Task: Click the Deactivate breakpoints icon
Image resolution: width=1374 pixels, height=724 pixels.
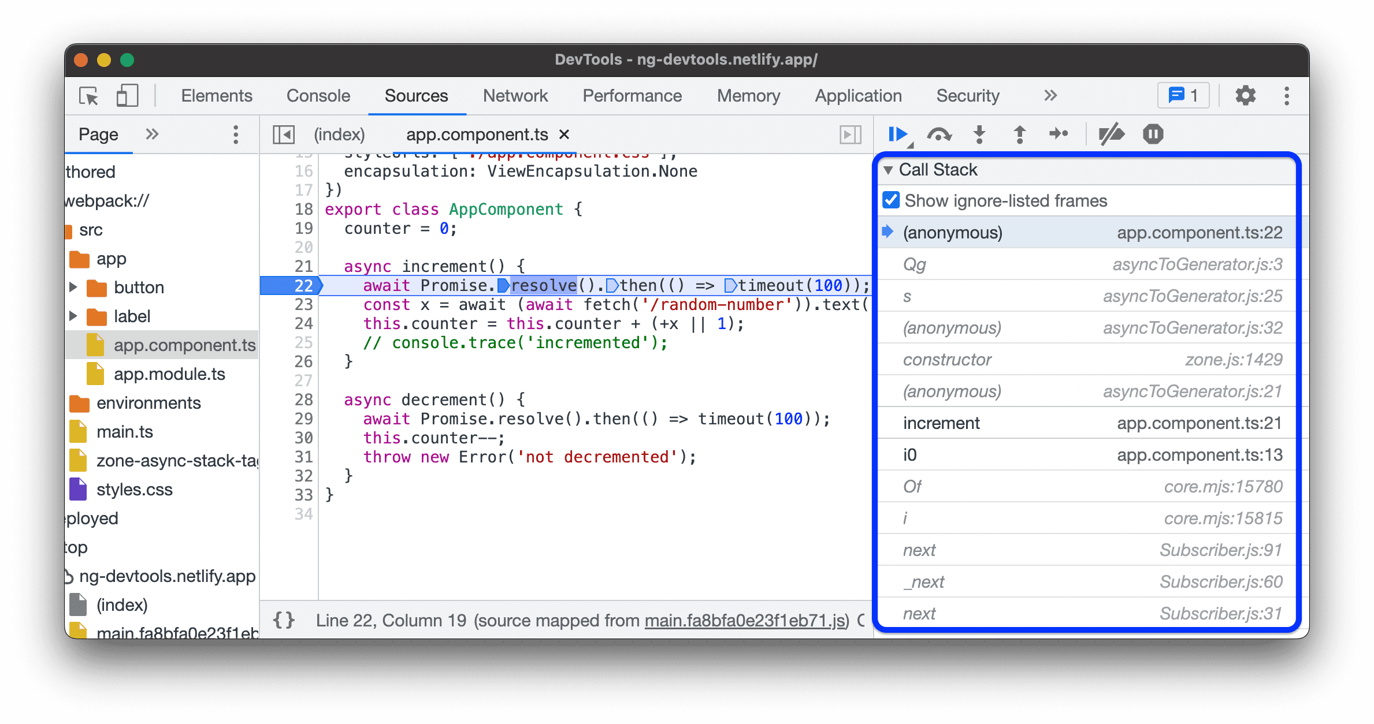Action: (x=1111, y=133)
